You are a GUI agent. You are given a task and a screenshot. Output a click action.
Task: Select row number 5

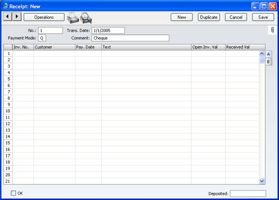coord(8,79)
